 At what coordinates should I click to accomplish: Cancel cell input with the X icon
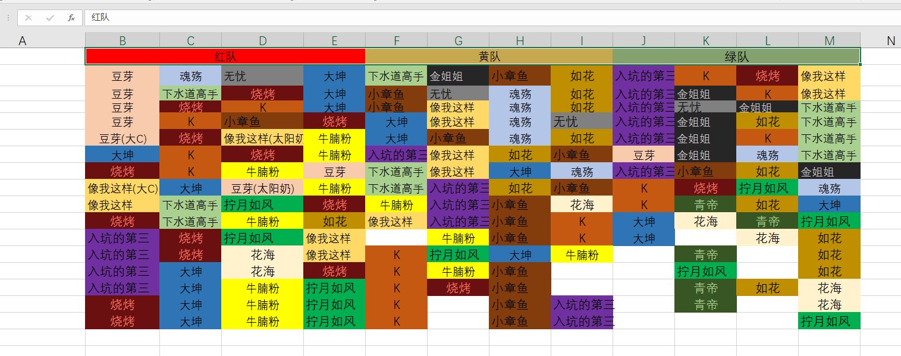[30, 18]
